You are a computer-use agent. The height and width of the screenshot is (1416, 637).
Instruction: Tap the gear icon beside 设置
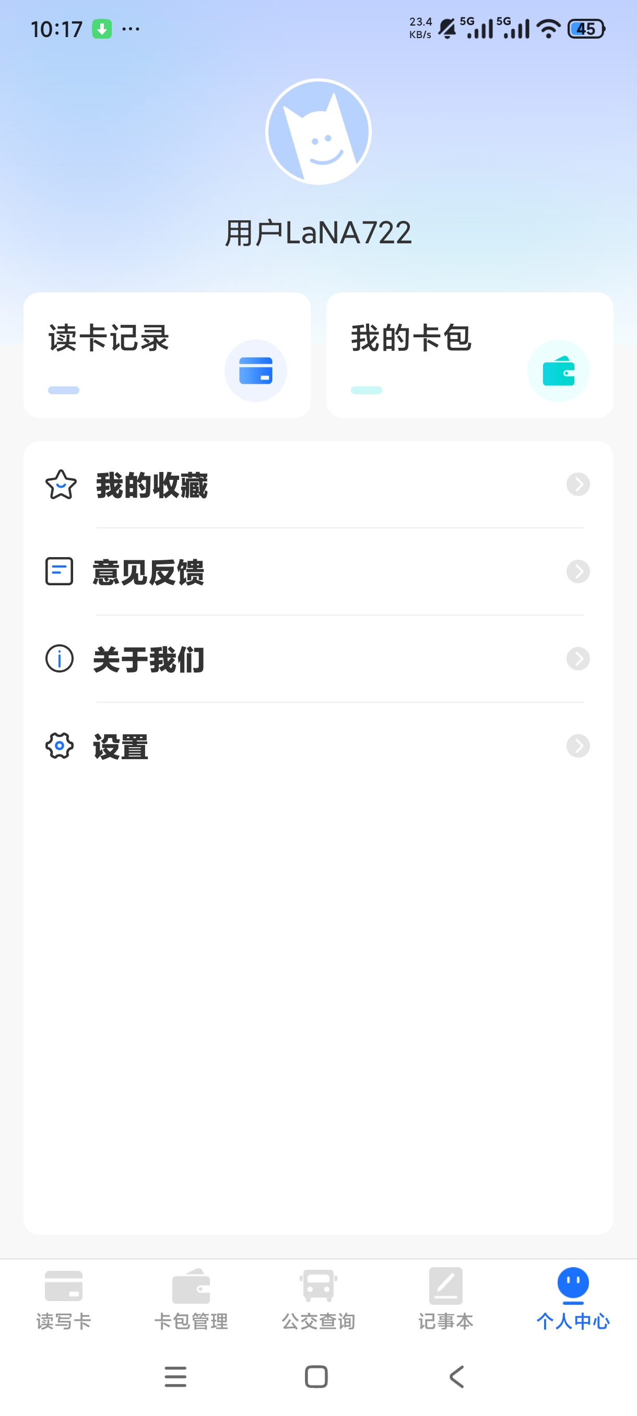pos(60,746)
